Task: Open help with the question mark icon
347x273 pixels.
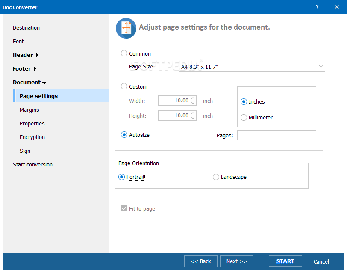Action: click(x=317, y=7)
